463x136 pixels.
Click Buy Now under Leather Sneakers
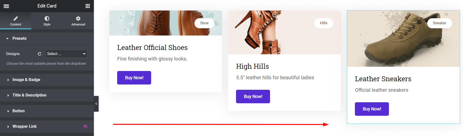coord(372,109)
